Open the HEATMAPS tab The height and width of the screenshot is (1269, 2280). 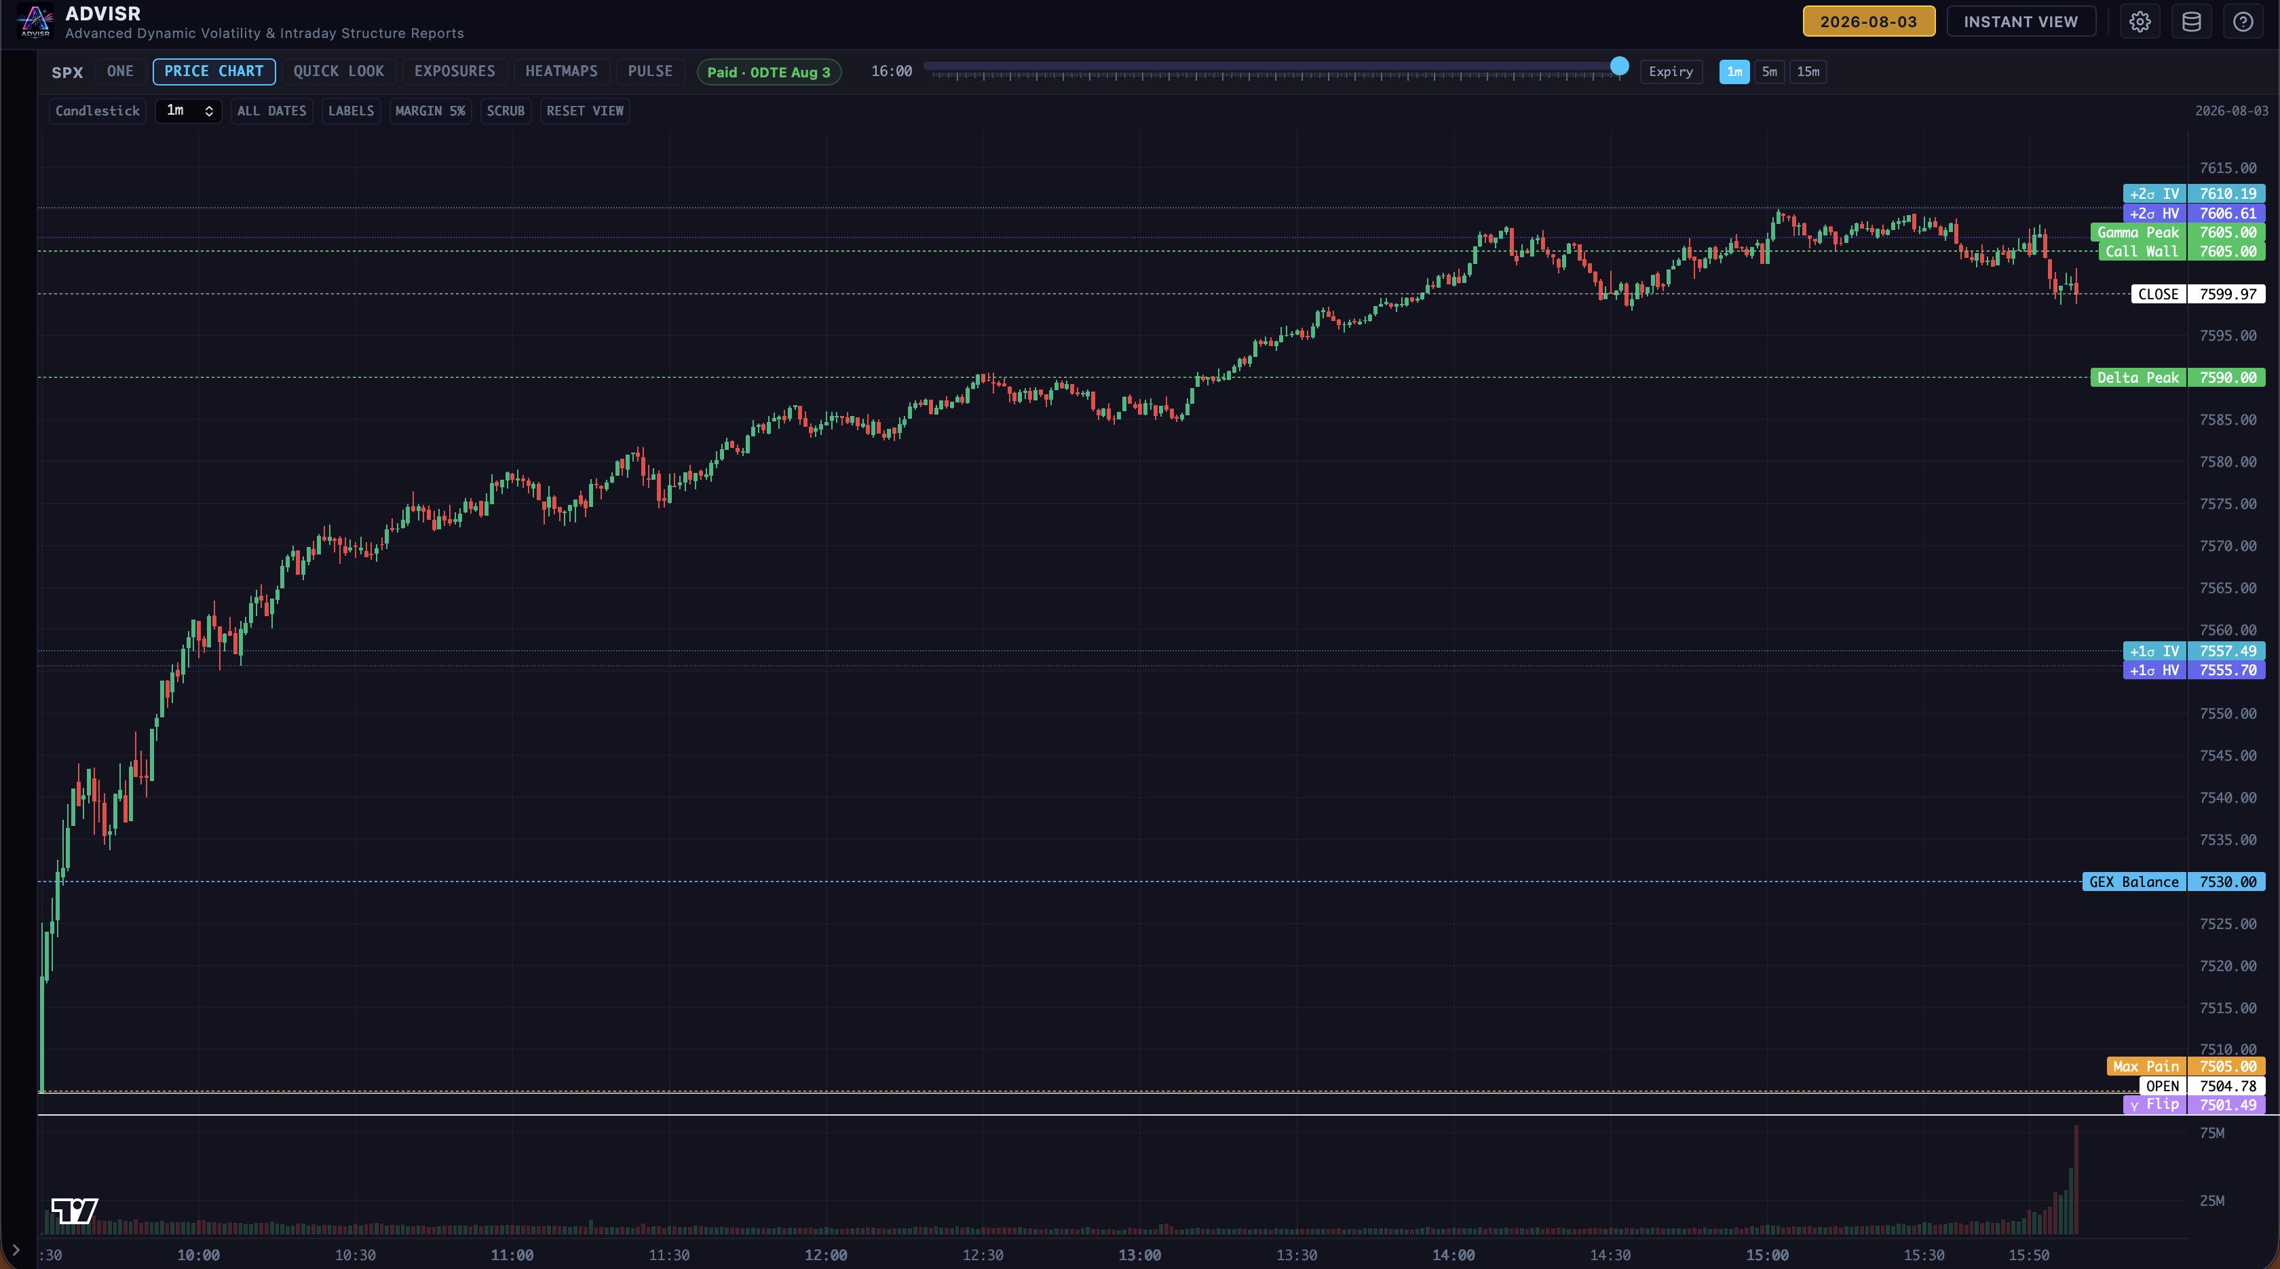click(x=561, y=72)
